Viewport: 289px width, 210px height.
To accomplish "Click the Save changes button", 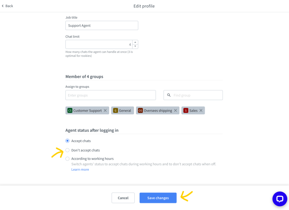I will (x=158, y=198).
